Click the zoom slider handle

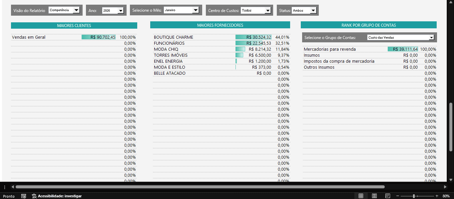coord(414,196)
